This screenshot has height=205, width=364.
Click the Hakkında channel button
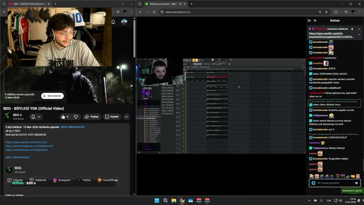click(x=38, y=180)
